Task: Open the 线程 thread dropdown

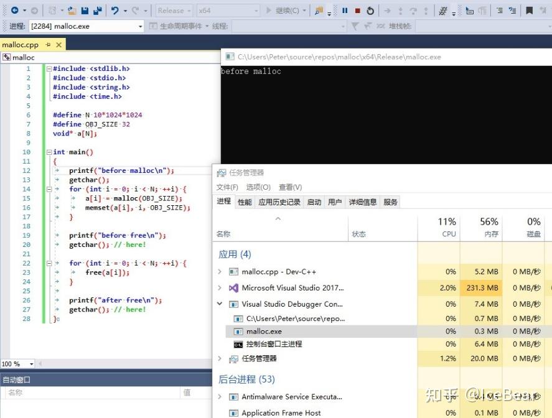Action: coord(289,26)
